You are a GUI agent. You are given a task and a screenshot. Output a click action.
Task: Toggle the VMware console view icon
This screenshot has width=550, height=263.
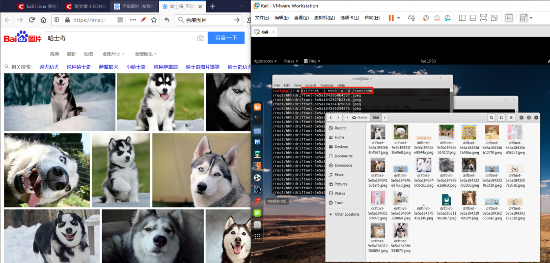pos(509,18)
